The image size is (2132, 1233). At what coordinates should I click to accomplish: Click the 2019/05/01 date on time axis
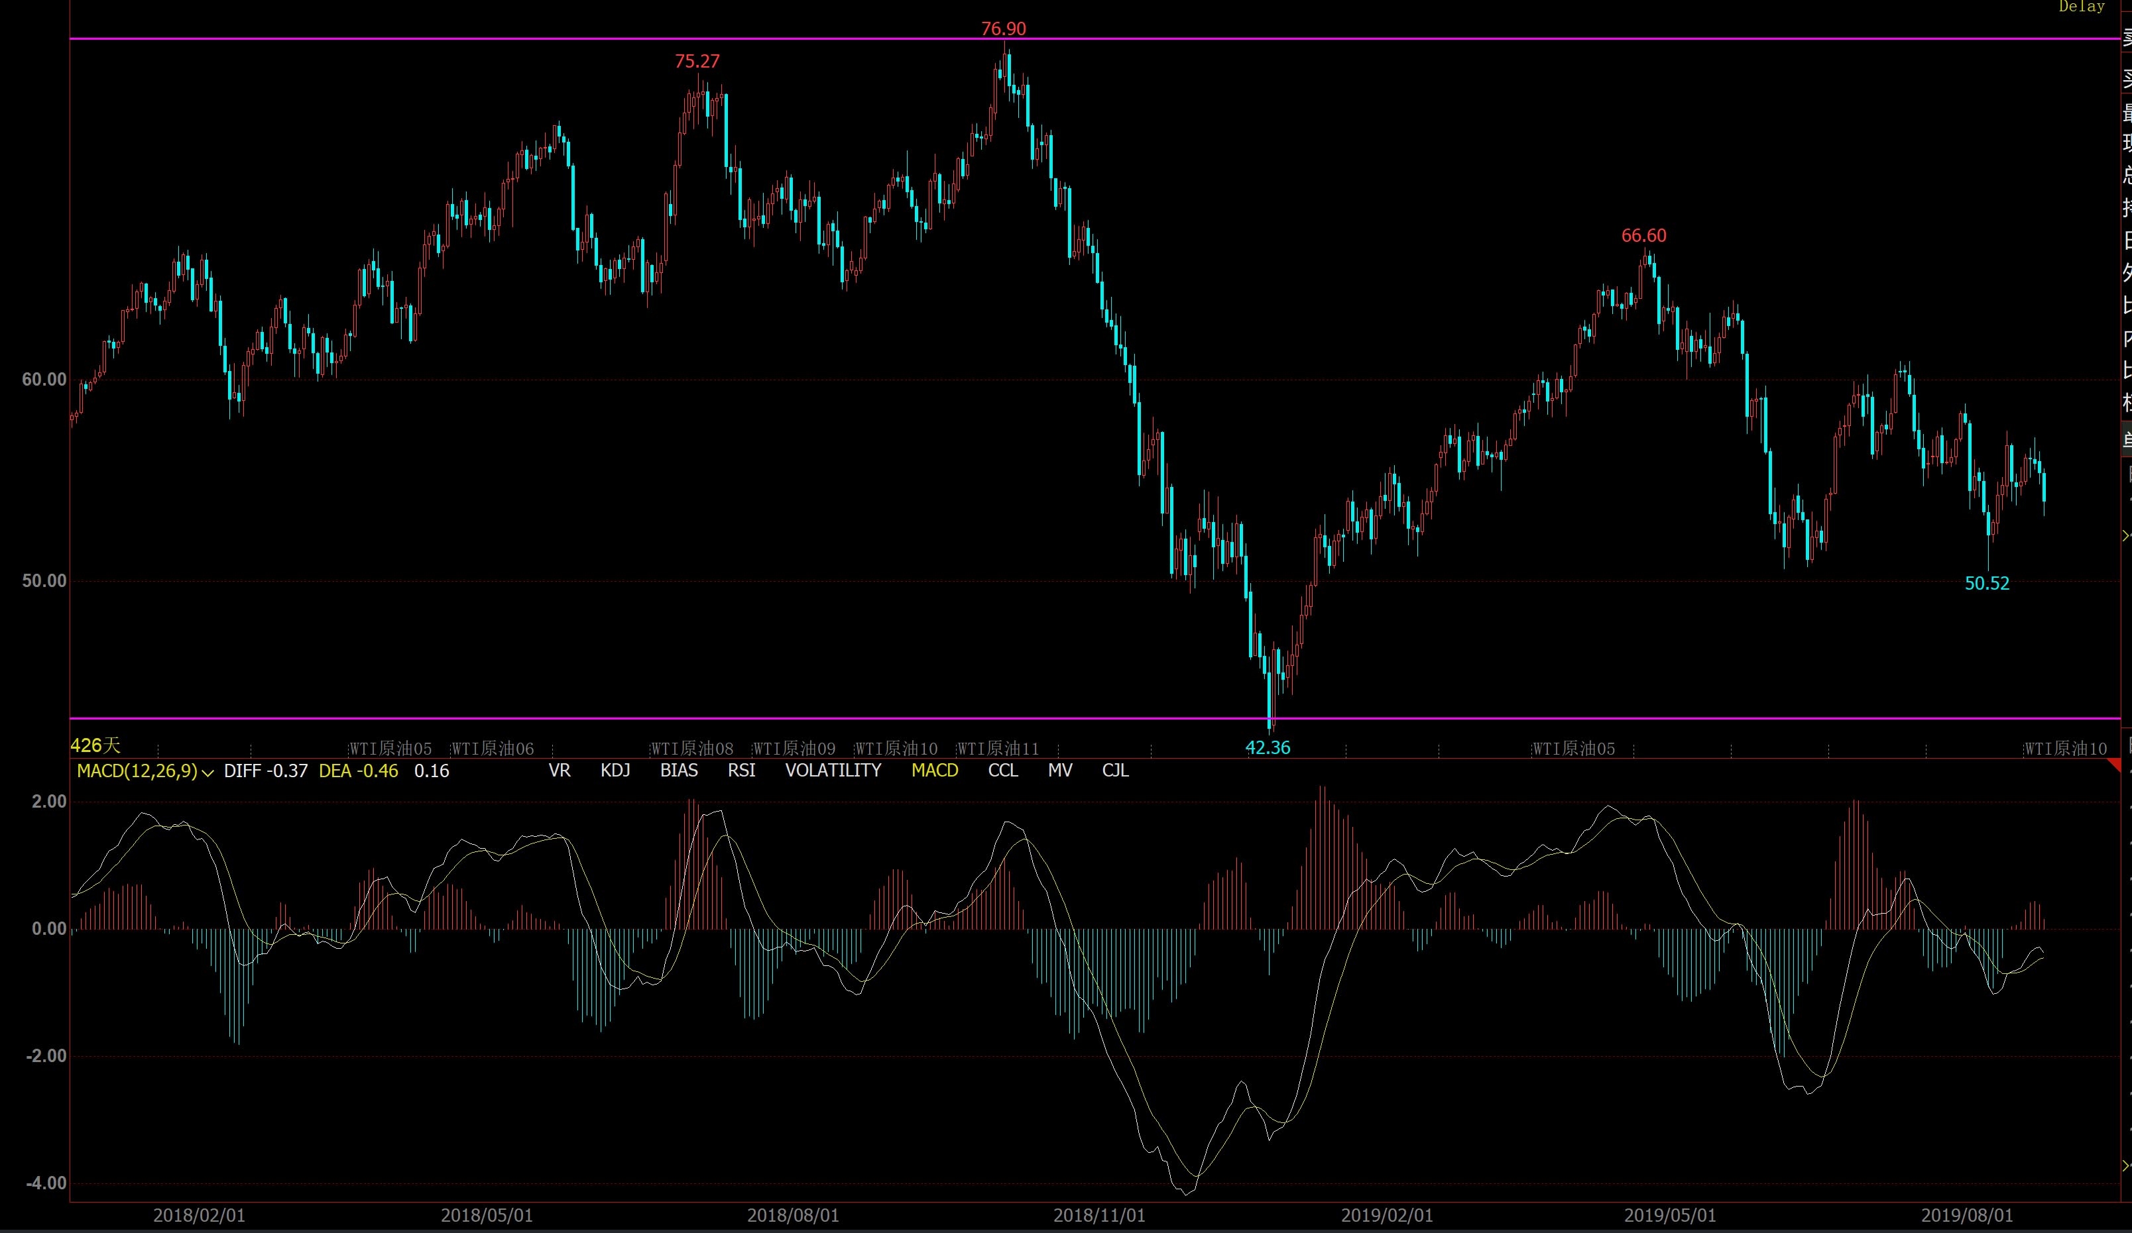tap(1670, 1215)
